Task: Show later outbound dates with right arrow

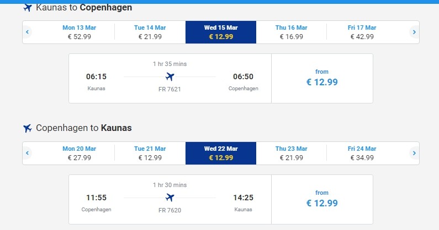Action: coord(414,32)
